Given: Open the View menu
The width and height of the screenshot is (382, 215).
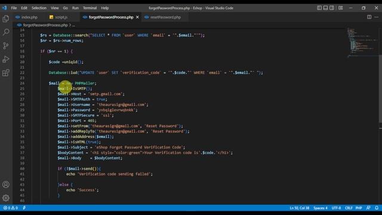Looking at the screenshot, I should point(54,8).
